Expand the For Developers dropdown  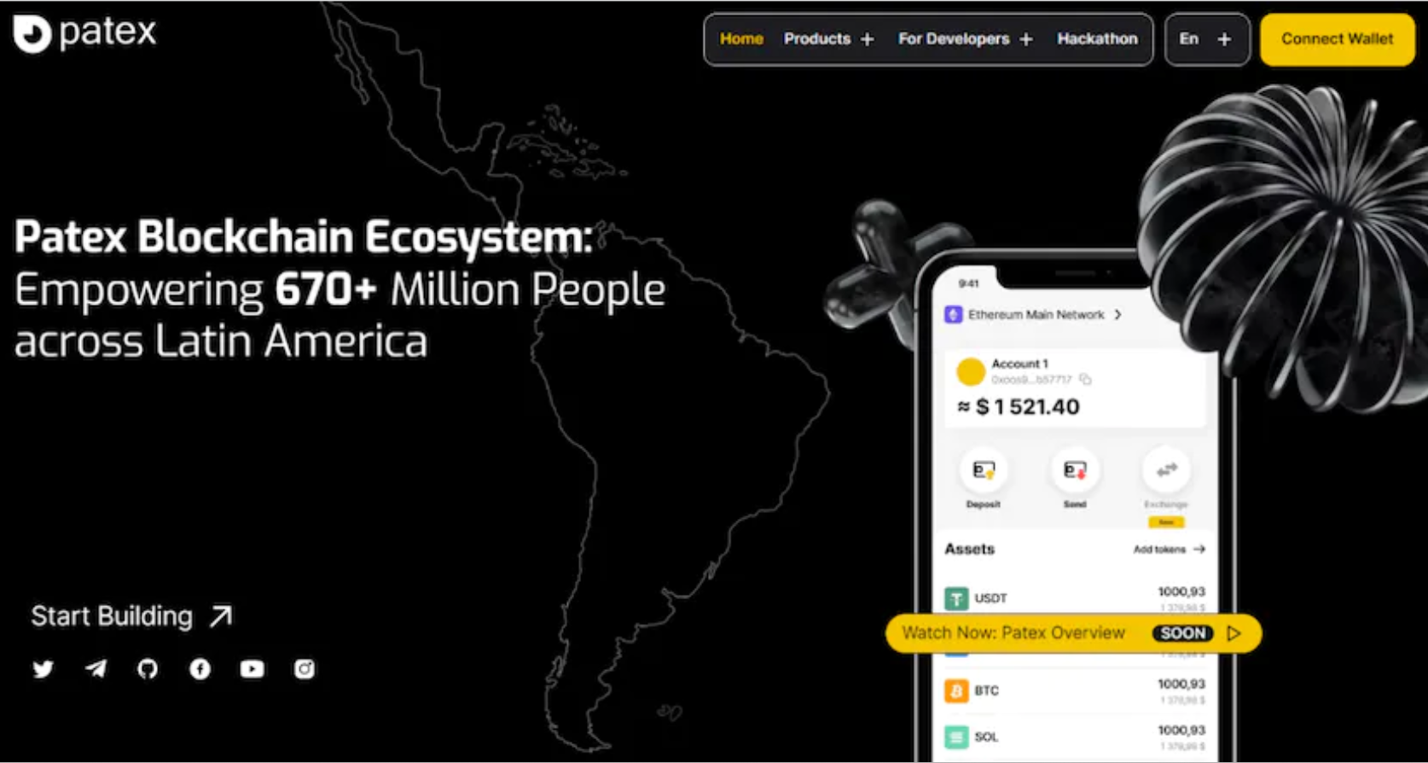coord(1026,39)
